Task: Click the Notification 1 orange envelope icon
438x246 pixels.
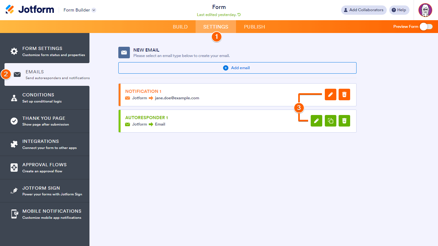Action: pos(128,98)
